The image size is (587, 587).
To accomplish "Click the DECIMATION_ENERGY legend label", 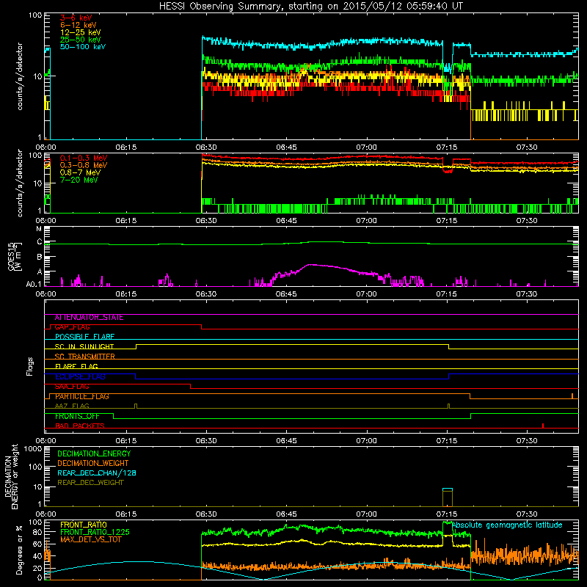I will (94, 453).
